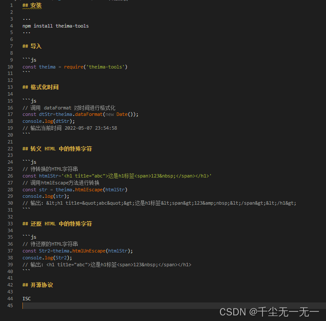The image size is (326, 321).
Task: Click the 'const htmlStr=' code line
Action: point(117,176)
